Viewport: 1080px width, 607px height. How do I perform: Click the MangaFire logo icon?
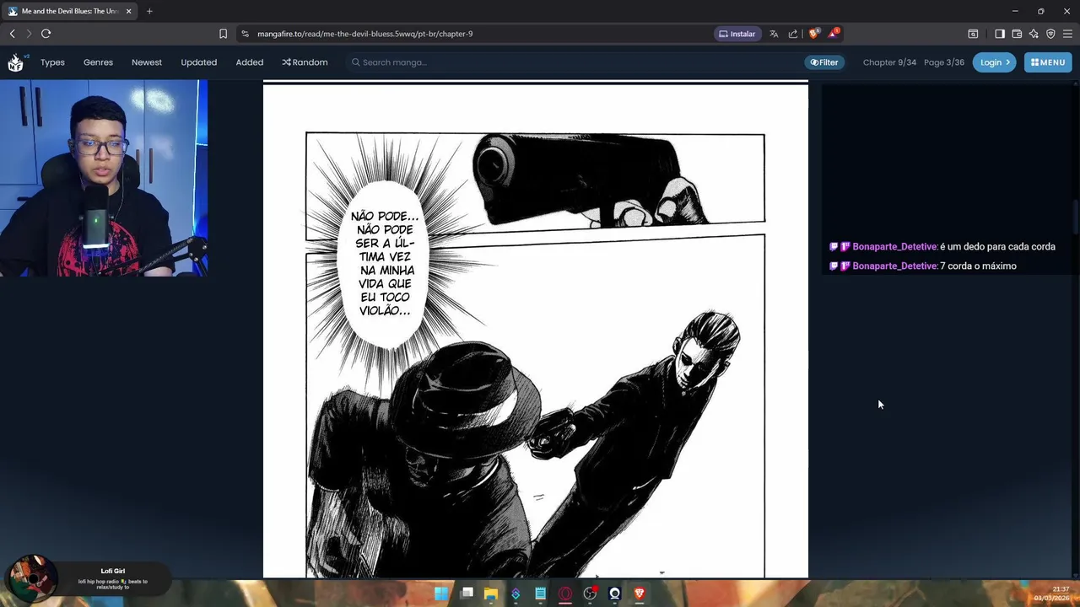click(15, 62)
